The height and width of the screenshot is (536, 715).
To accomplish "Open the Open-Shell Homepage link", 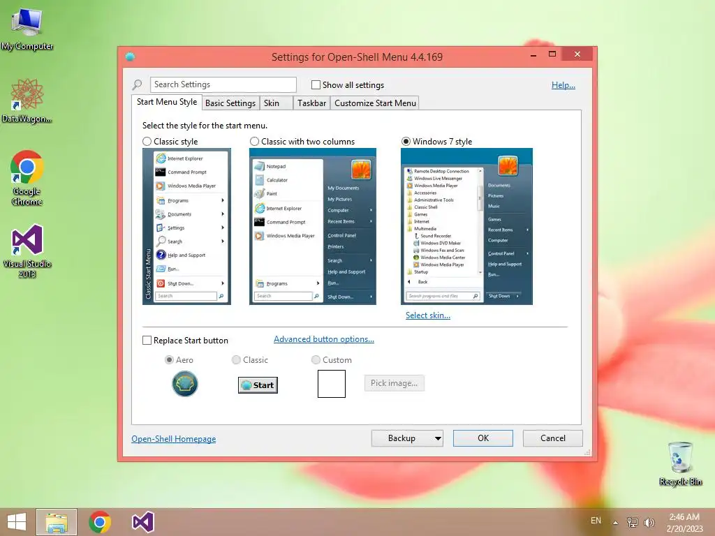I will tap(174, 439).
